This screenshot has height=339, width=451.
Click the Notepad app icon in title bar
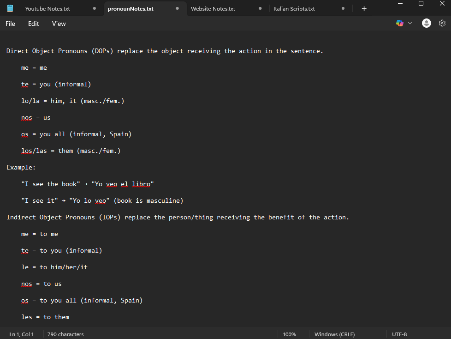10,8
